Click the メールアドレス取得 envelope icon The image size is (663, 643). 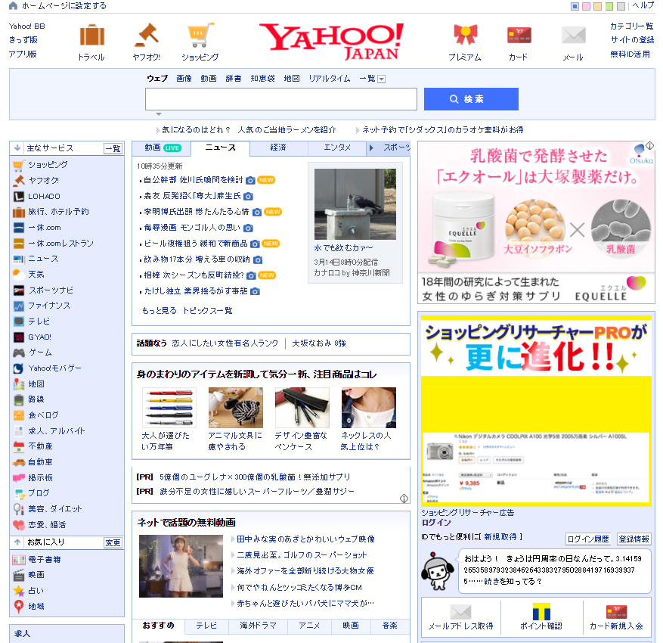pos(460,612)
